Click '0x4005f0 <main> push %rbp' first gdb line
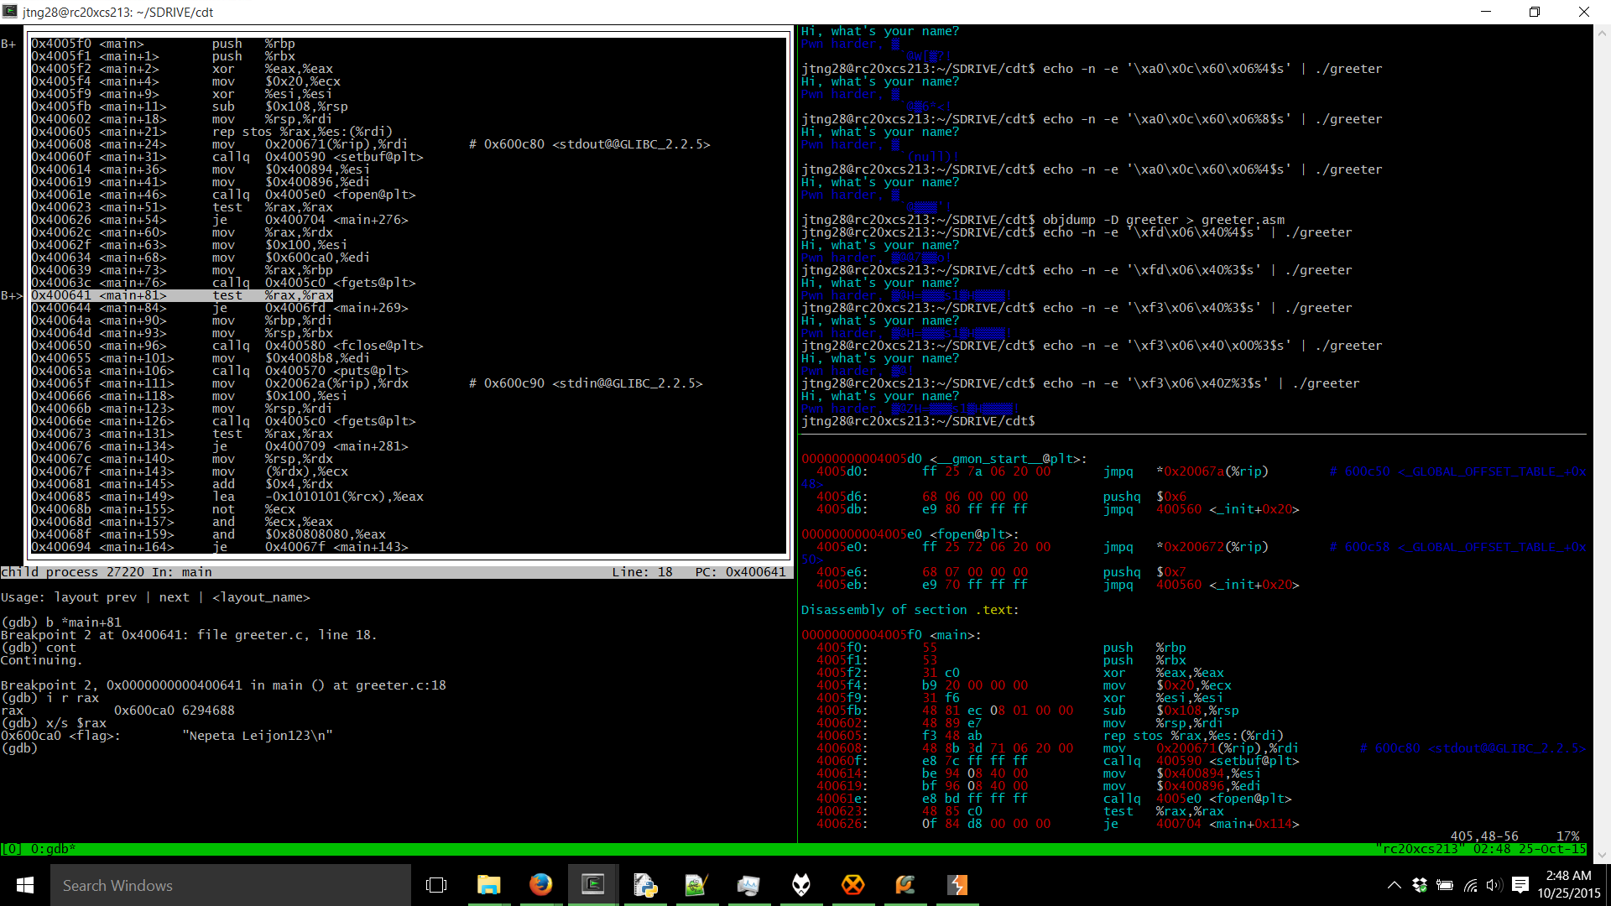 tap(163, 44)
